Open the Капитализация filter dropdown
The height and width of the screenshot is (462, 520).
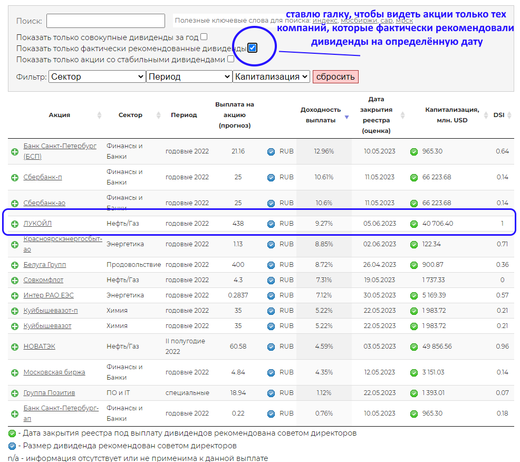[x=271, y=76]
